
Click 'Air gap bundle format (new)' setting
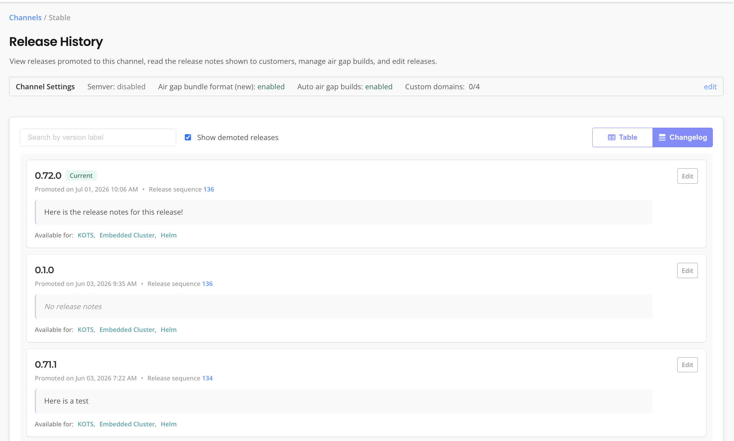click(221, 87)
